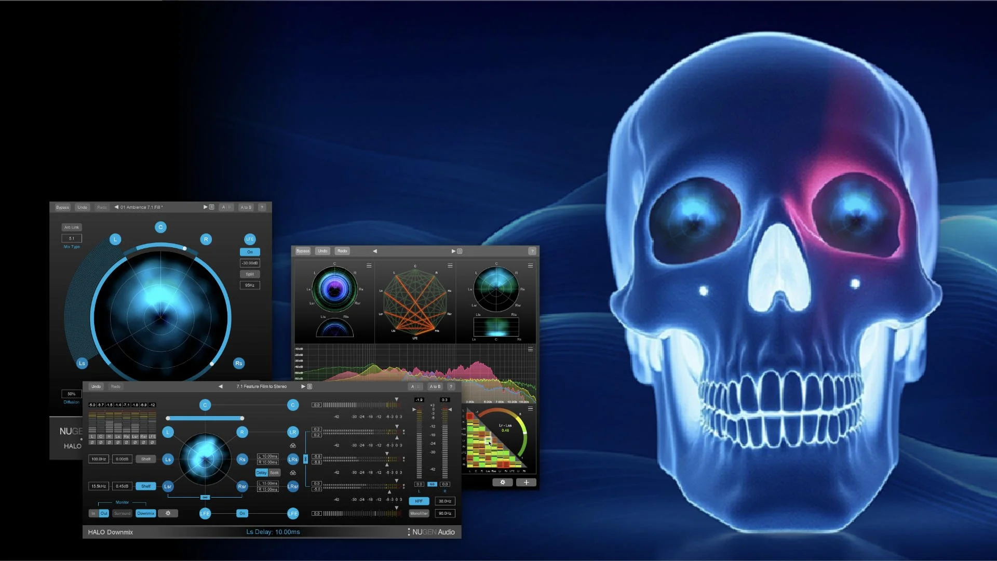Open hamburger menu of first analyzer scope panel
Image resolution: width=997 pixels, height=561 pixels.
click(x=369, y=265)
